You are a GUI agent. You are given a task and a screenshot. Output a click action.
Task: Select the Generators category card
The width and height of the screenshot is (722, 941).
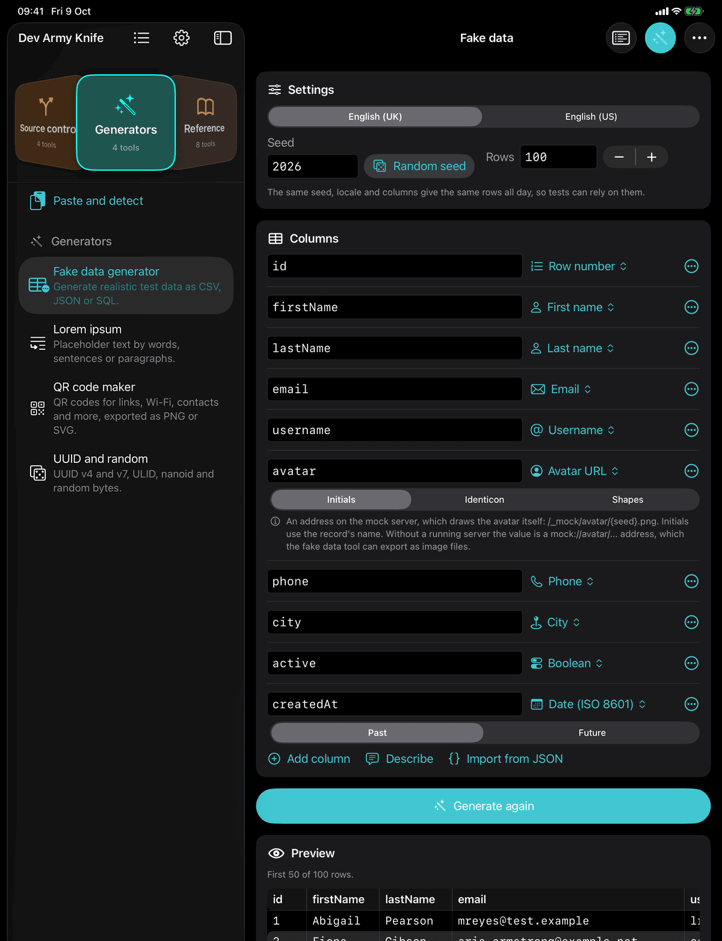(126, 123)
